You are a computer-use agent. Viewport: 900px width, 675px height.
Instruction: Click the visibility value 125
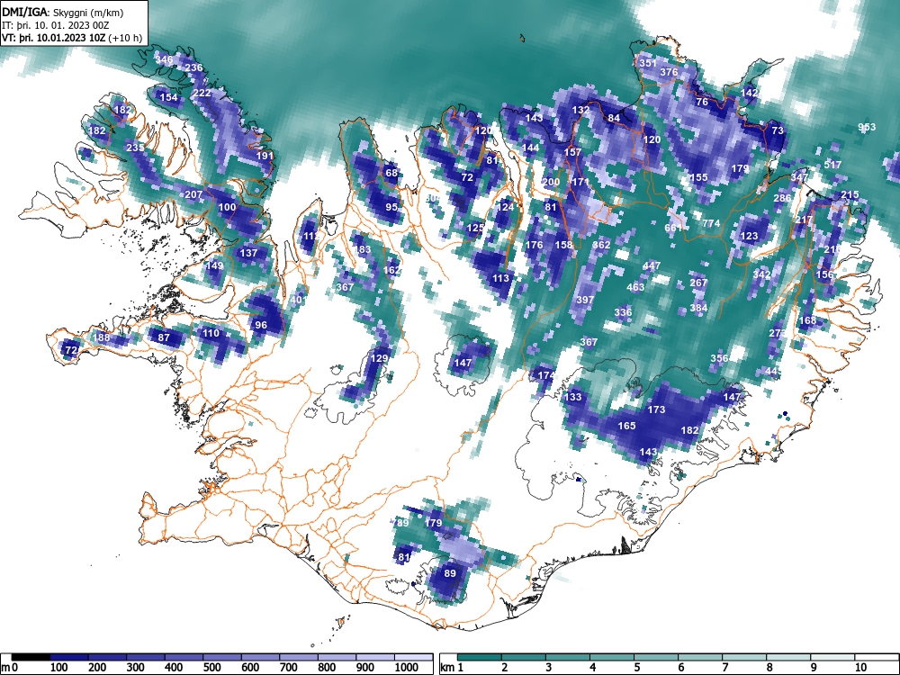pyautogui.click(x=475, y=228)
